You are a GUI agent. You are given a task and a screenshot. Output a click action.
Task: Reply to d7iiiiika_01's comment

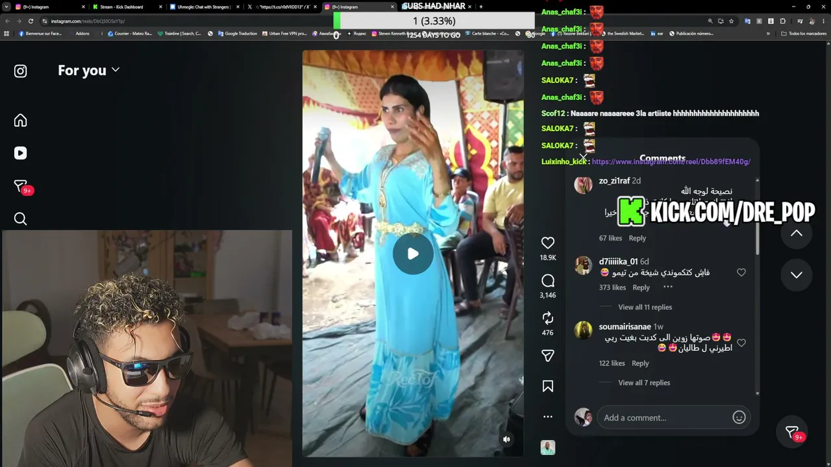coord(641,287)
